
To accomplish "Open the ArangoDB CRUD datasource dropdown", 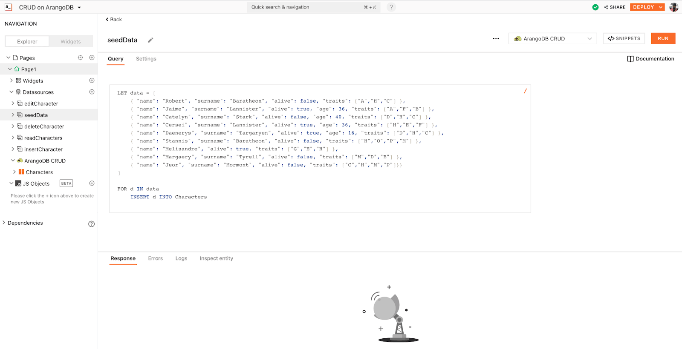I will click(552, 39).
